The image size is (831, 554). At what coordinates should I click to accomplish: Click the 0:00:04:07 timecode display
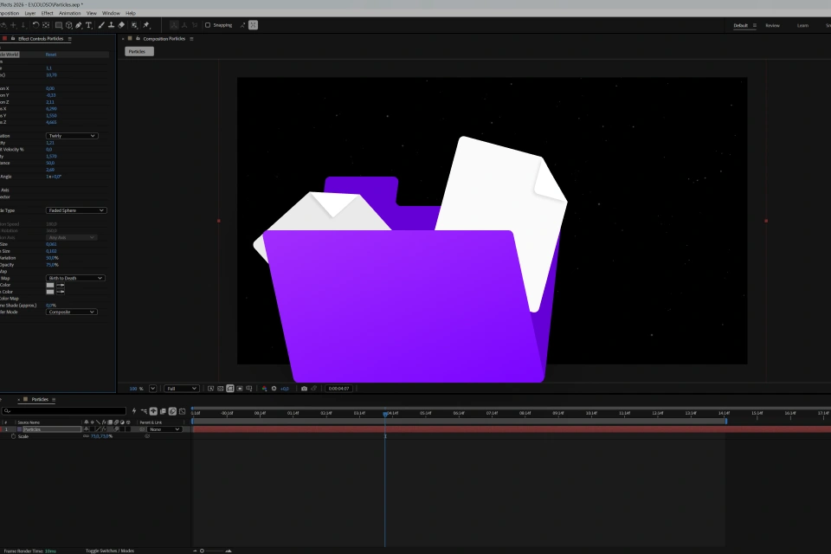[338, 389]
